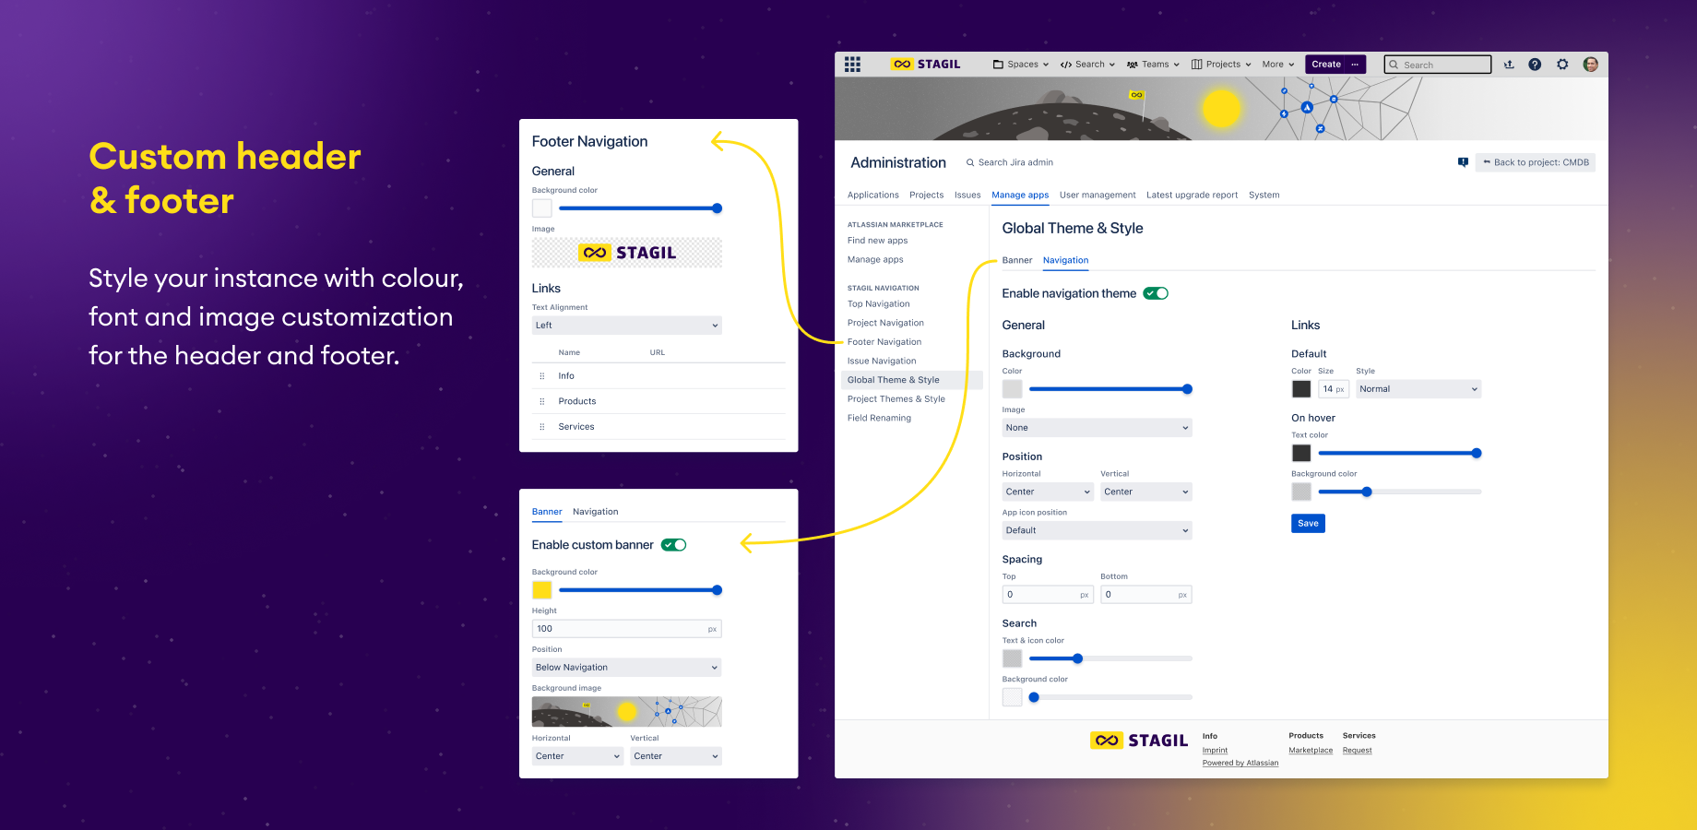This screenshot has width=1697, height=830.
Task: Click the magnifier icon in Search Jira admin
Action: [970, 162]
